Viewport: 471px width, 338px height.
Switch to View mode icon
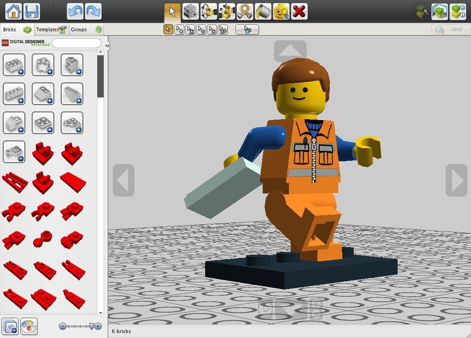[440, 11]
